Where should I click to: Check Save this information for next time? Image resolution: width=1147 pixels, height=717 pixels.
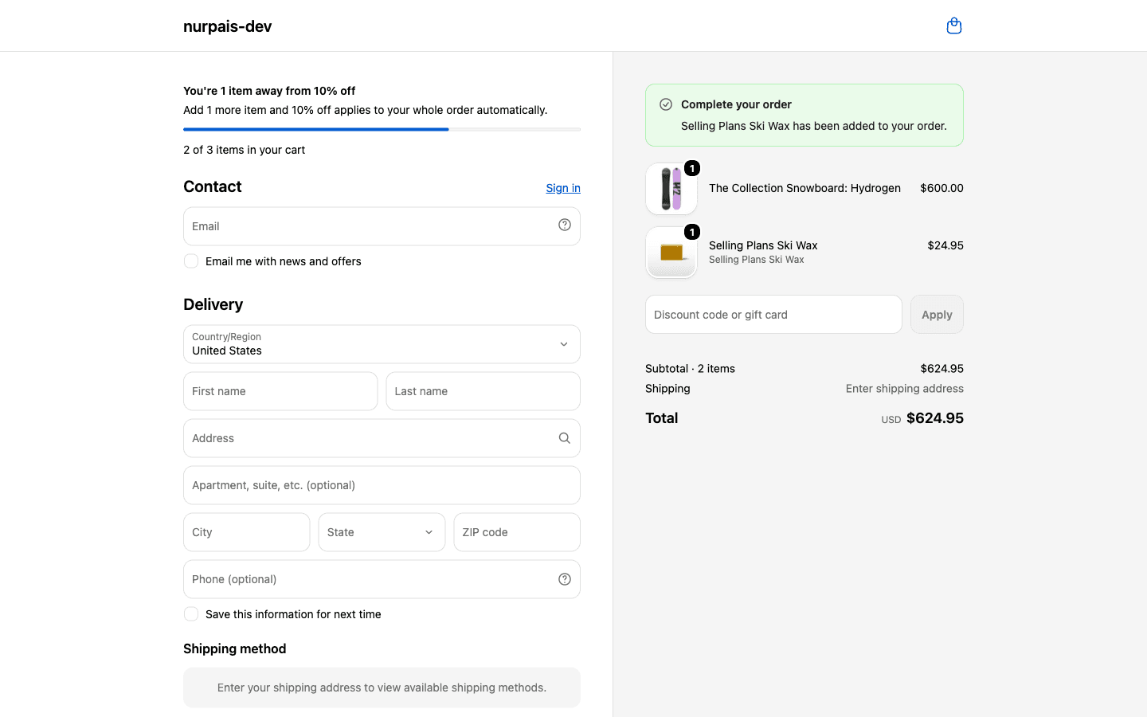(x=191, y=614)
